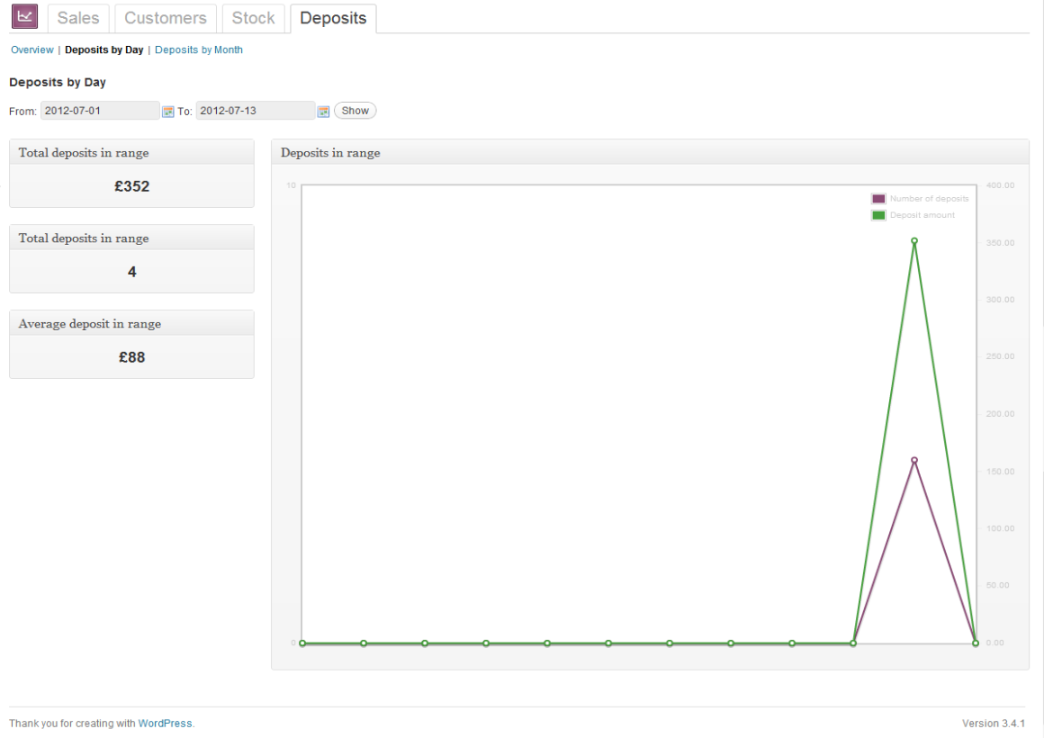
Task: Open the WordPress footer link
Action: tap(165, 724)
